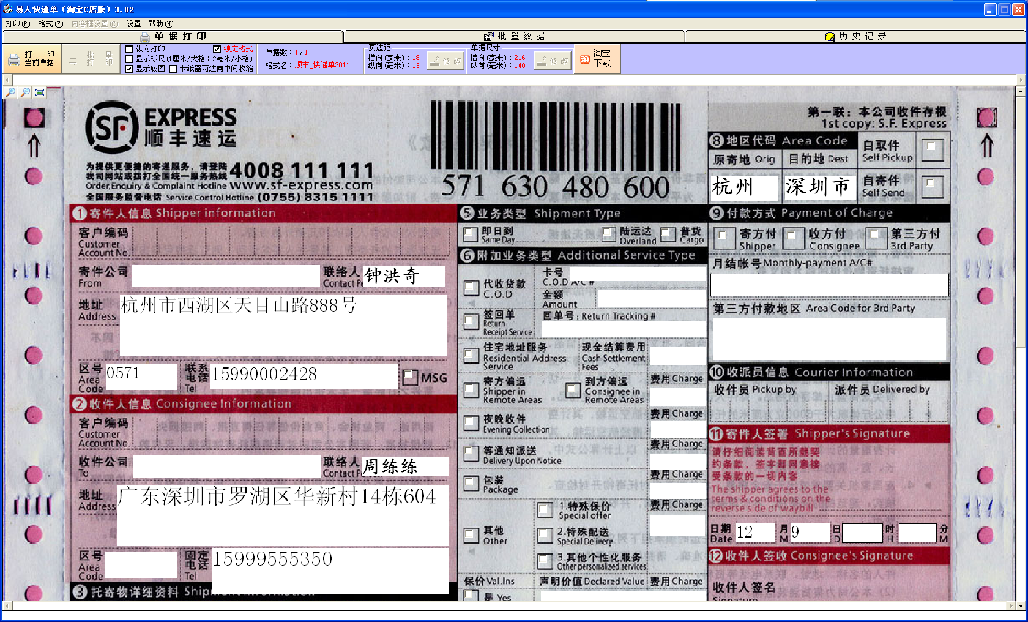Select the zoom-in magnifier tool
Screen dimensions: 1028x622
[10, 92]
